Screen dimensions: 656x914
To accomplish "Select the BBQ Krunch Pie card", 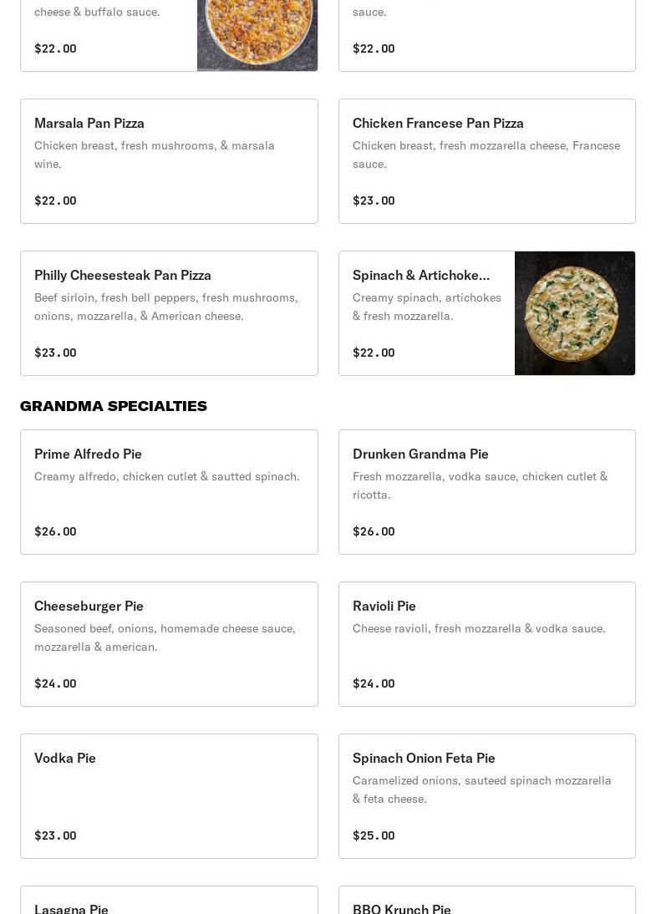I will [487, 900].
